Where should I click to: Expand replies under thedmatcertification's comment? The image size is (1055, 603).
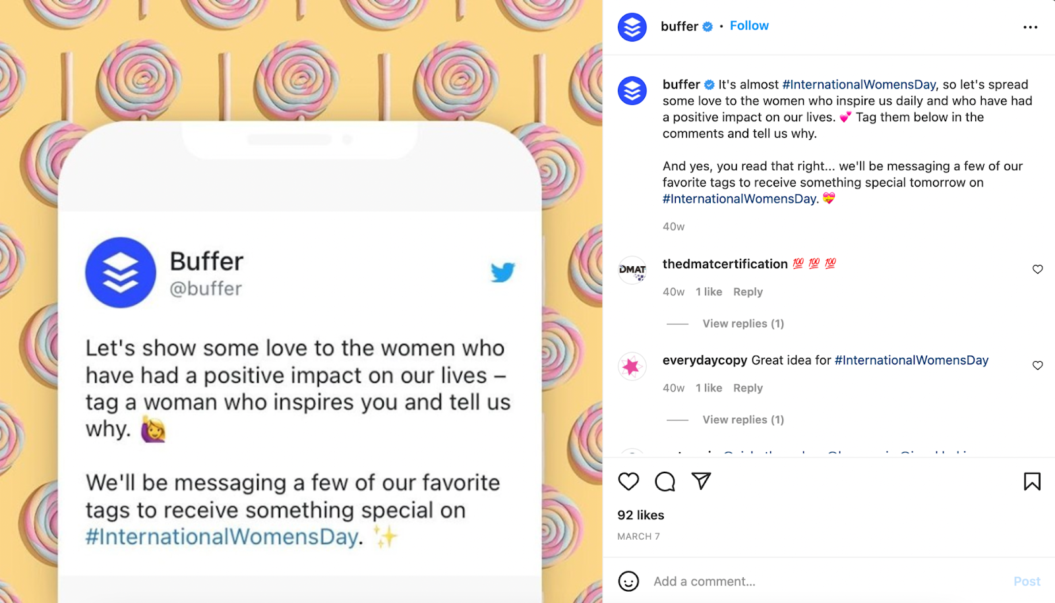[743, 324]
